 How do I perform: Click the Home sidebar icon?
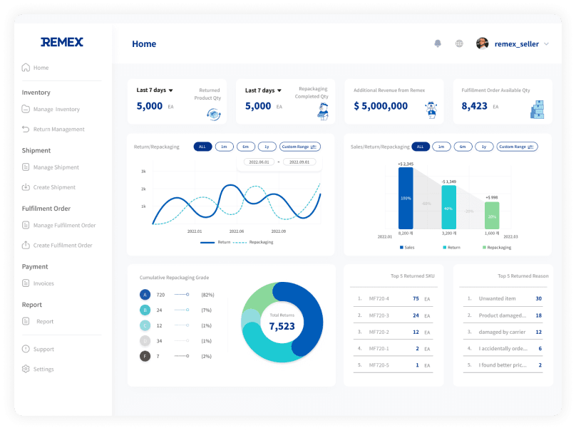coord(26,68)
